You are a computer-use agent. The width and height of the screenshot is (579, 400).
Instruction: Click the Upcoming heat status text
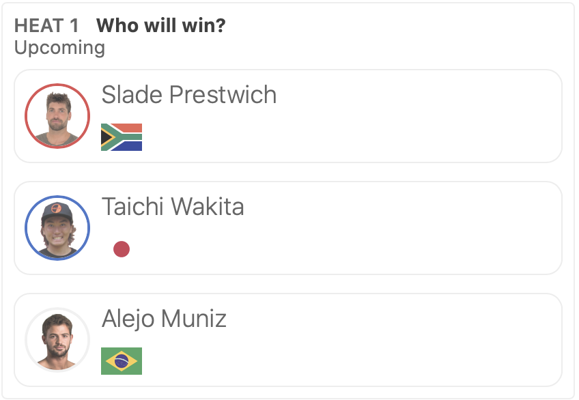tap(59, 48)
